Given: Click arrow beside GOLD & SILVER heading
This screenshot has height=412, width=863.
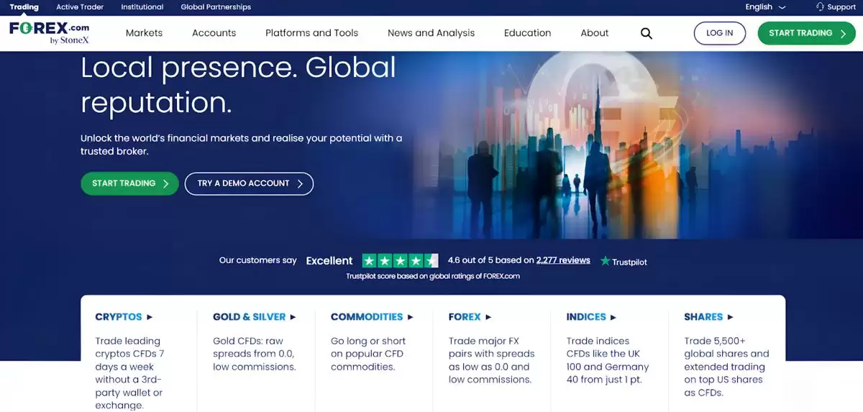Looking at the screenshot, I should [293, 316].
